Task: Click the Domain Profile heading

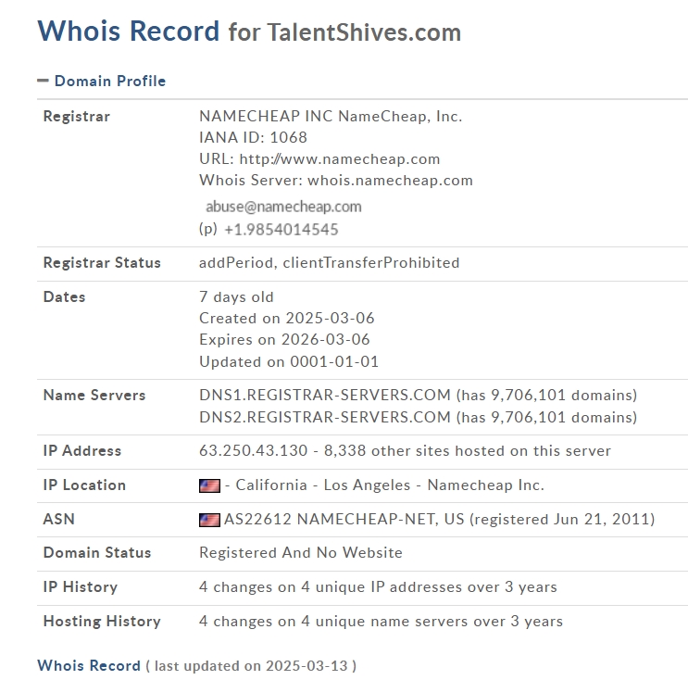Action: pos(110,81)
